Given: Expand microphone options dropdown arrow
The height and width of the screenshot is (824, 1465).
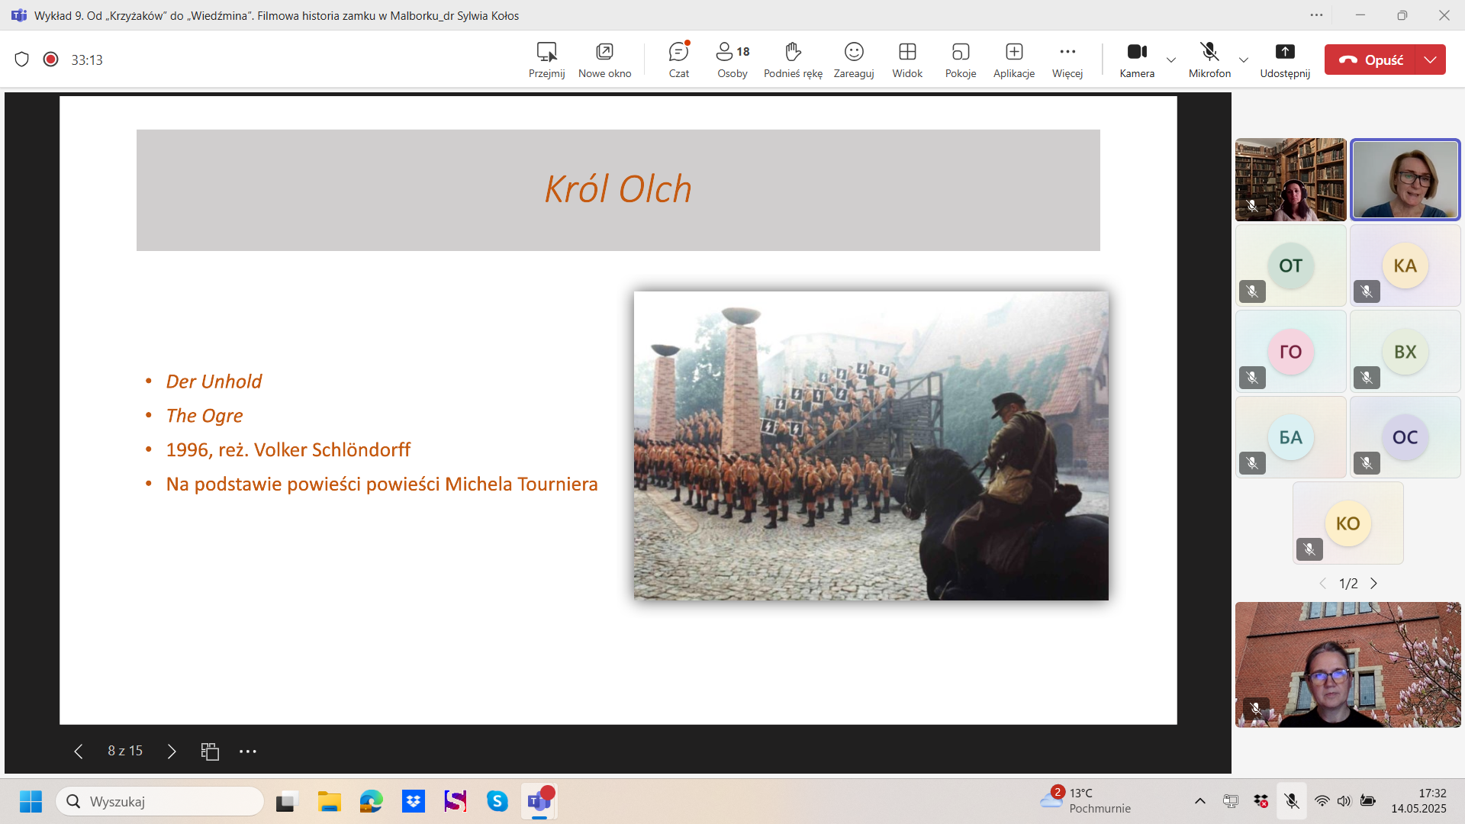Looking at the screenshot, I should pos(1243,60).
